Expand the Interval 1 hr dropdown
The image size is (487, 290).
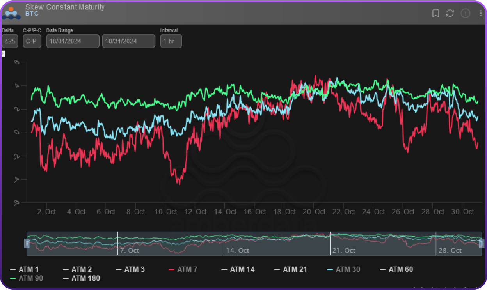tap(171, 41)
